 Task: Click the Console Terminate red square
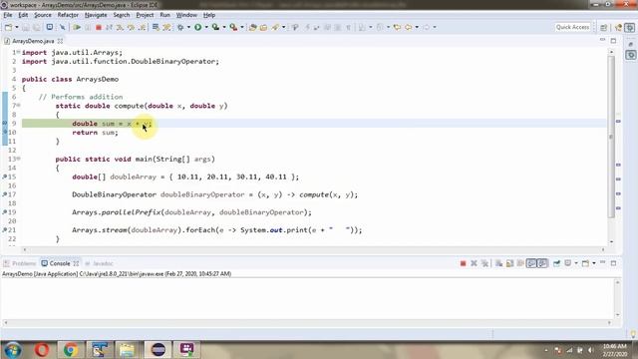pos(463,263)
